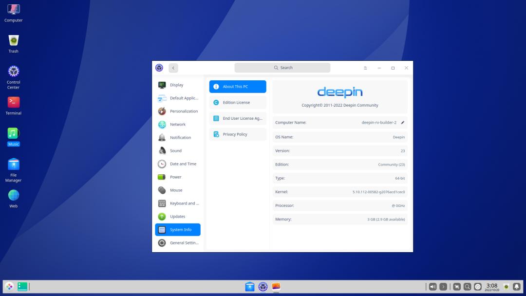The width and height of the screenshot is (526, 296).
Task: Select Sound settings
Action: 175,150
